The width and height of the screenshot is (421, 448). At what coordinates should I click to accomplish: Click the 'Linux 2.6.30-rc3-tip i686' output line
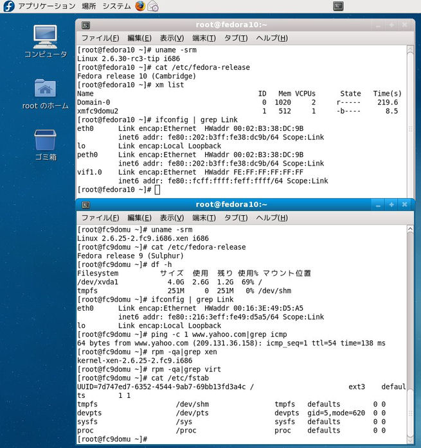[129, 58]
